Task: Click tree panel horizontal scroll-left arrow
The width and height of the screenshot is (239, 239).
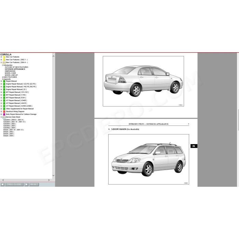Action: point(3,180)
